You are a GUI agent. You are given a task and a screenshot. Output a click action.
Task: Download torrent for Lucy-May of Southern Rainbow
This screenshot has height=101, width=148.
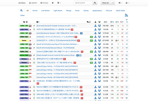(96, 44)
